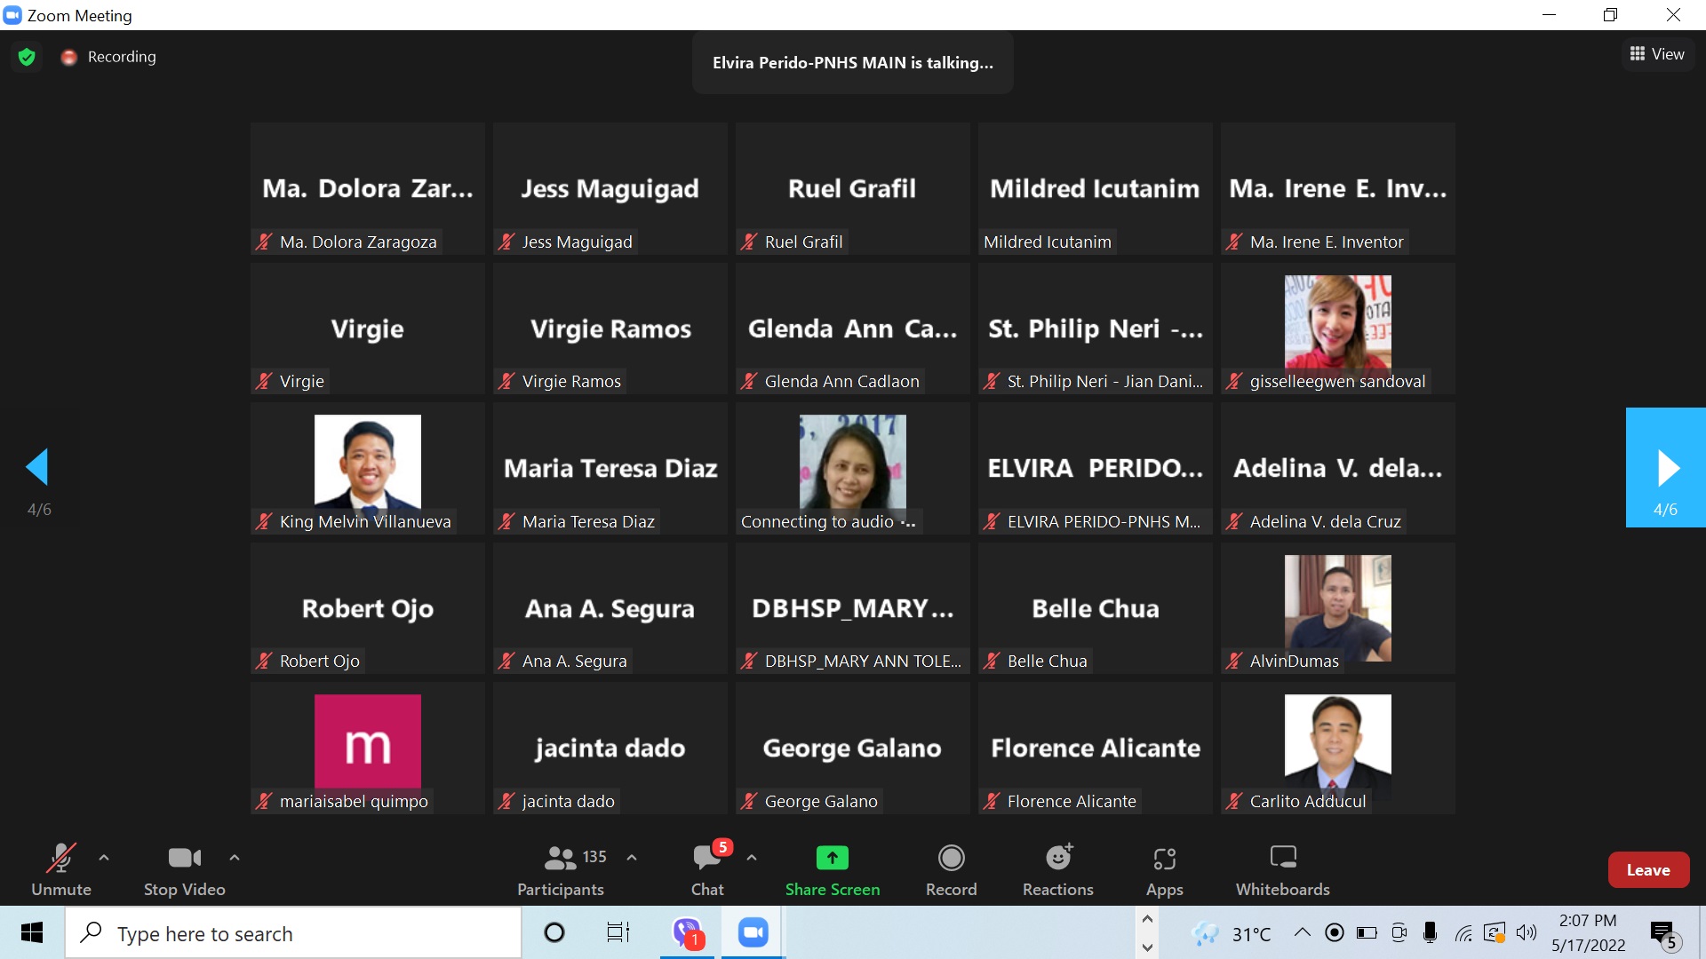The height and width of the screenshot is (959, 1706).
Task: Click the green encryption shield icon
Action: (x=27, y=57)
